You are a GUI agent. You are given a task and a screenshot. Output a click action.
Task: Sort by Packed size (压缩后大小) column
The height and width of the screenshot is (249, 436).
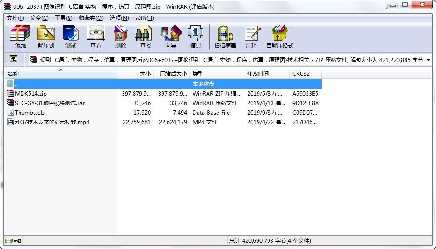tap(171, 74)
